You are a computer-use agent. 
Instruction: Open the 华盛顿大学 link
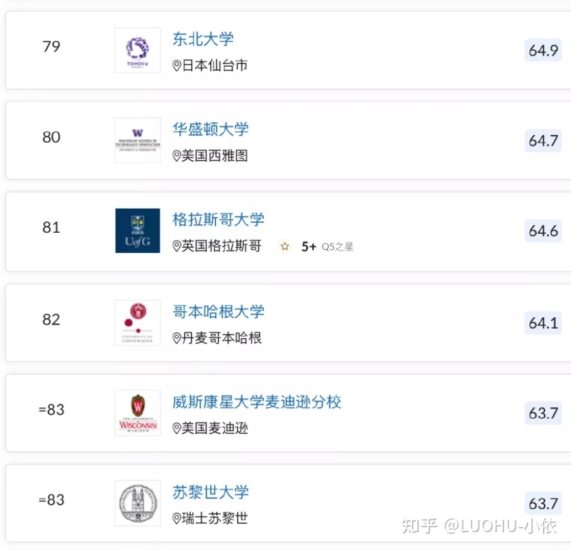click(211, 129)
